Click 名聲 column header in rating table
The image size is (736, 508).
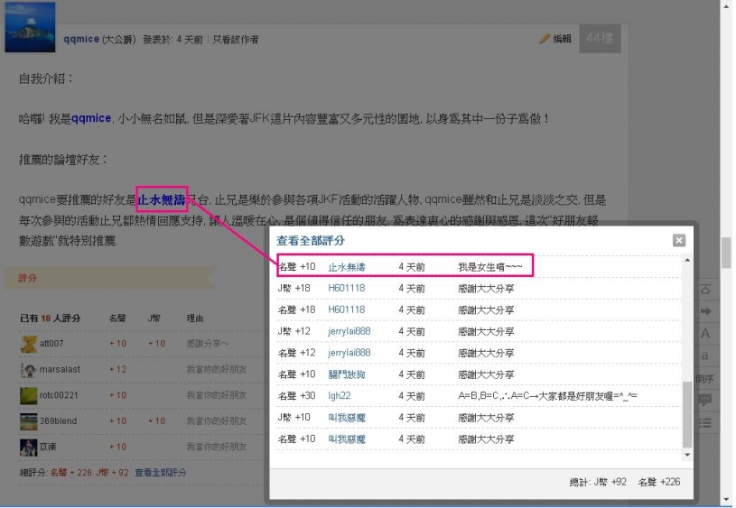(x=117, y=319)
